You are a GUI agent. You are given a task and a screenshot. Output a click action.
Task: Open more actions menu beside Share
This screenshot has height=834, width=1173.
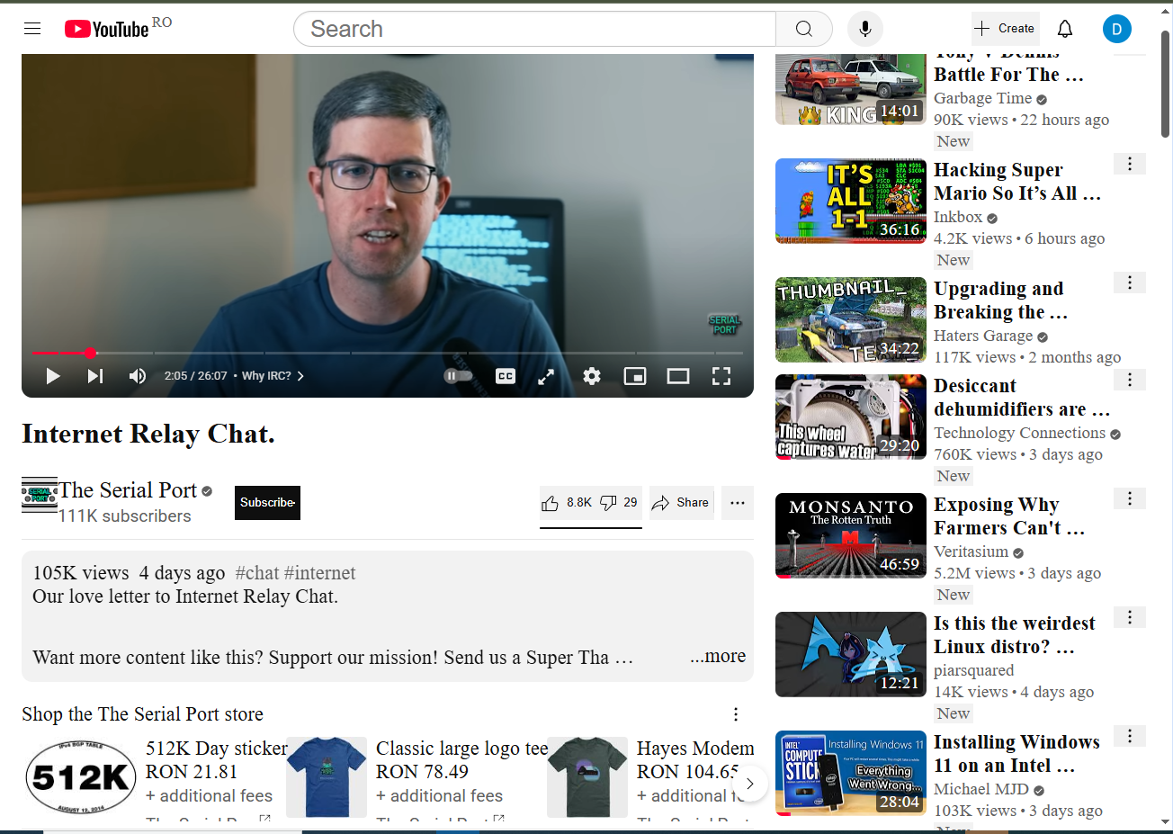click(x=738, y=503)
